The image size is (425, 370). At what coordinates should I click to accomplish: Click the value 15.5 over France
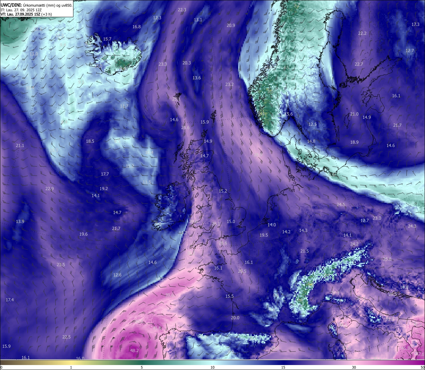(x=229, y=296)
